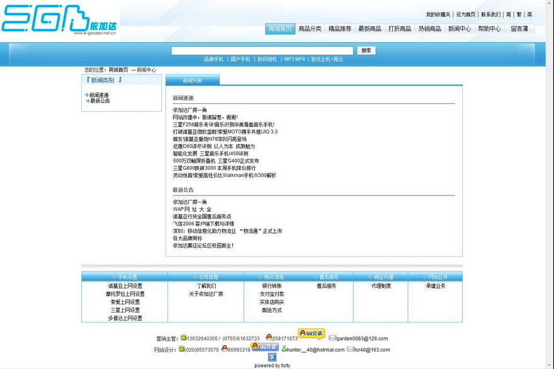Switch language to 英 (English)

(x=529, y=14)
